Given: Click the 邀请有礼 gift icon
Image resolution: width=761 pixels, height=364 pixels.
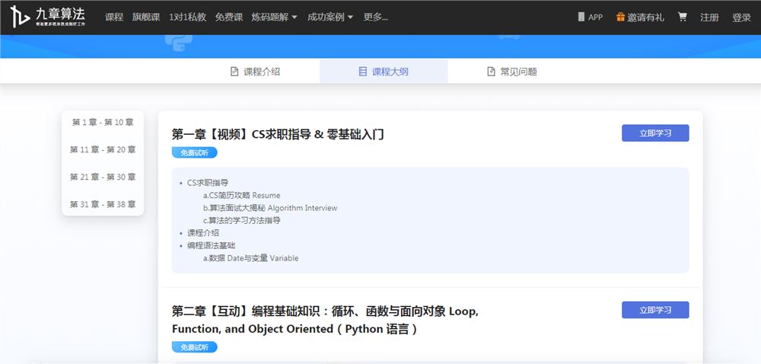Looking at the screenshot, I should point(620,17).
